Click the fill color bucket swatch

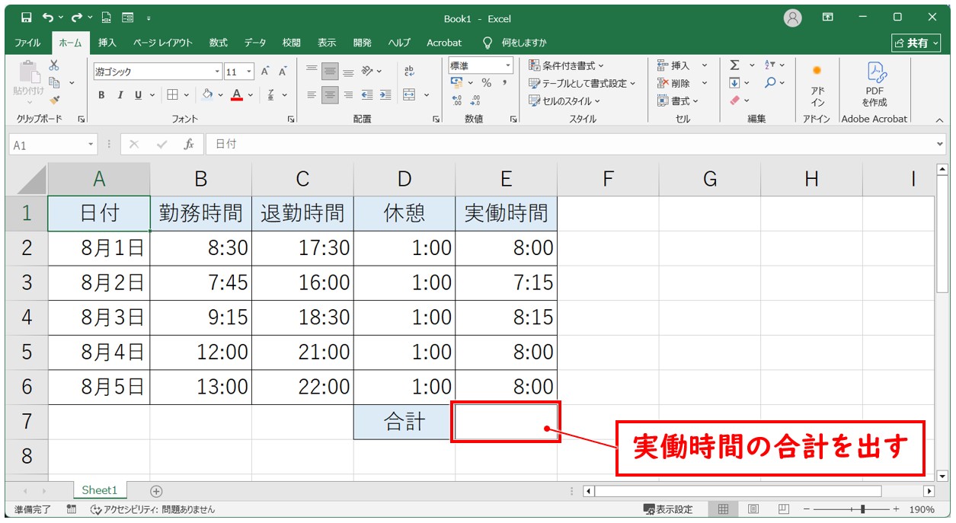point(208,95)
